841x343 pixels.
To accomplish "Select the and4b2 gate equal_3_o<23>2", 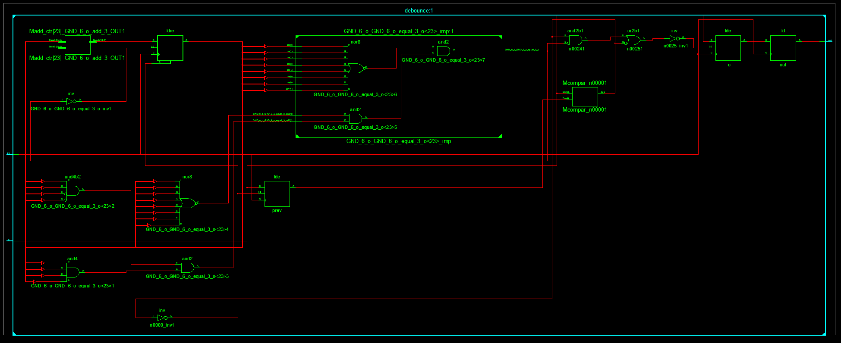I will [x=72, y=191].
